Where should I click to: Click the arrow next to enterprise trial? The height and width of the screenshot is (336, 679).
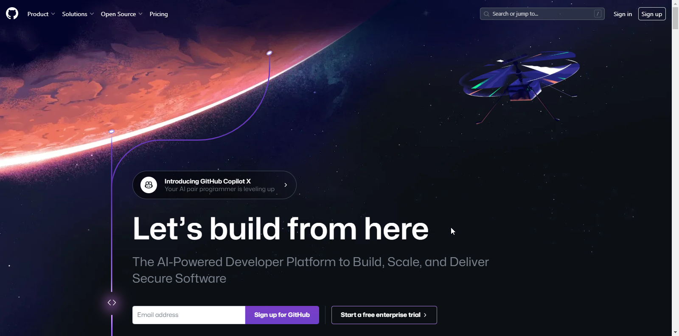(x=425, y=315)
